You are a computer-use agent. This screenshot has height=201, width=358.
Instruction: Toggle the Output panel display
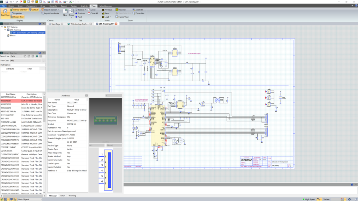[33, 10]
